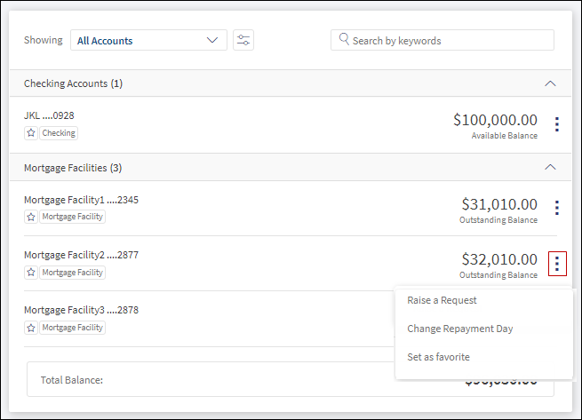Open the All Accounts dropdown

tap(148, 40)
